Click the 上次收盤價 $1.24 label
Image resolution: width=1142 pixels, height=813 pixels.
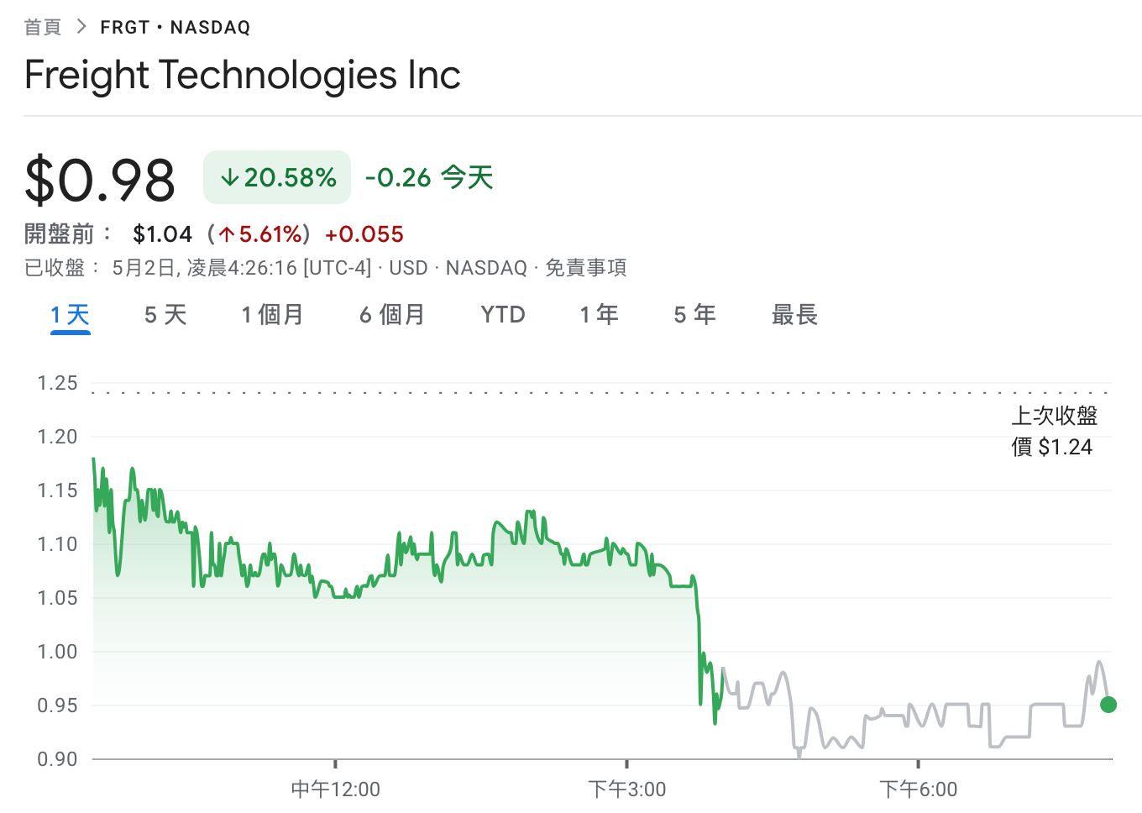[1054, 431]
